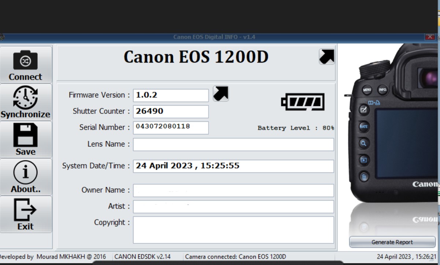Viewport: 440px width, 265px height.
Task: Click the Shutter Counter field
Action: pyautogui.click(x=171, y=111)
